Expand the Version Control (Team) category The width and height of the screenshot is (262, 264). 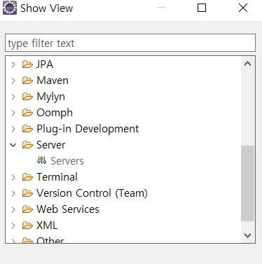tap(13, 193)
